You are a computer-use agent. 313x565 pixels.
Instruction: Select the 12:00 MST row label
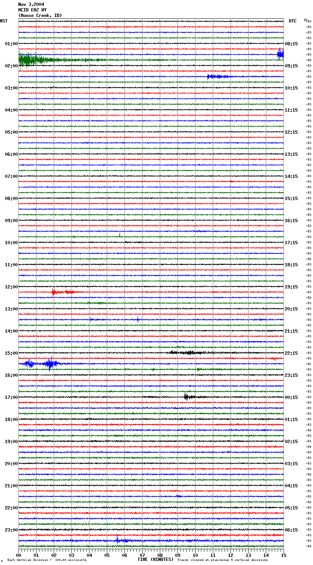point(11,287)
